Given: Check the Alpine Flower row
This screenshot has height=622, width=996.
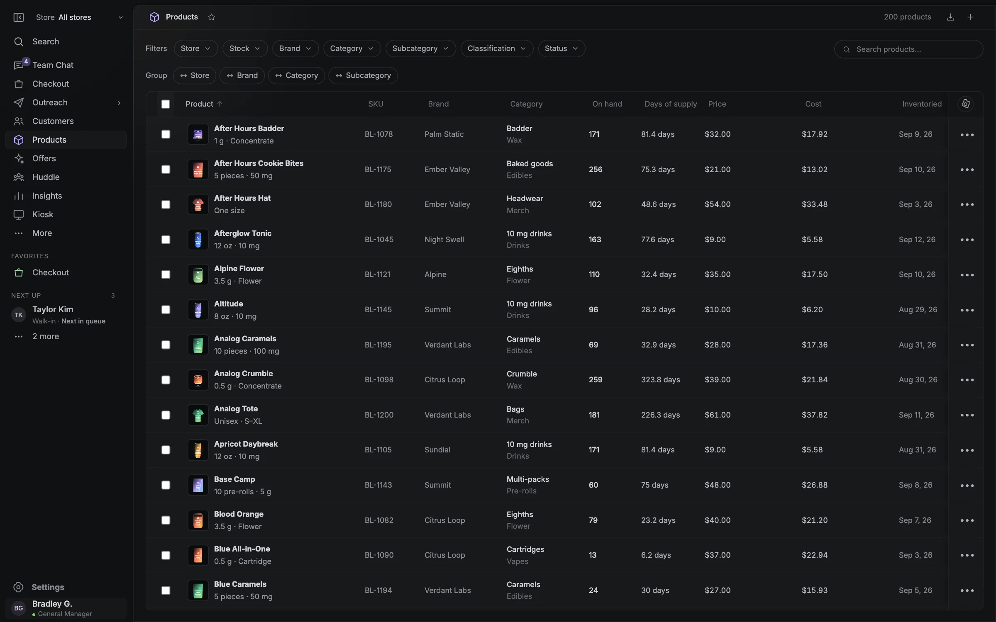Looking at the screenshot, I should point(166,275).
